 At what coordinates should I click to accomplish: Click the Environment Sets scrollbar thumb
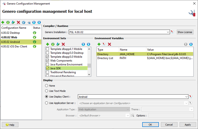coord(89,65)
